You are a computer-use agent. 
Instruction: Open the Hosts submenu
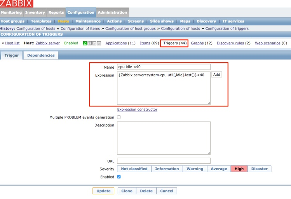click(x=63, y=21)
